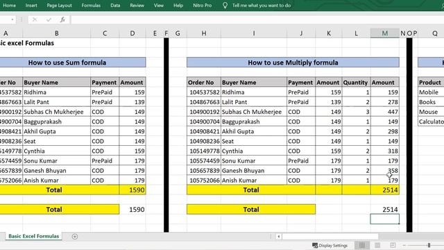Select amount 278 in Multiply table
Viewport: 444px width, 250px height.
[385, 102]
